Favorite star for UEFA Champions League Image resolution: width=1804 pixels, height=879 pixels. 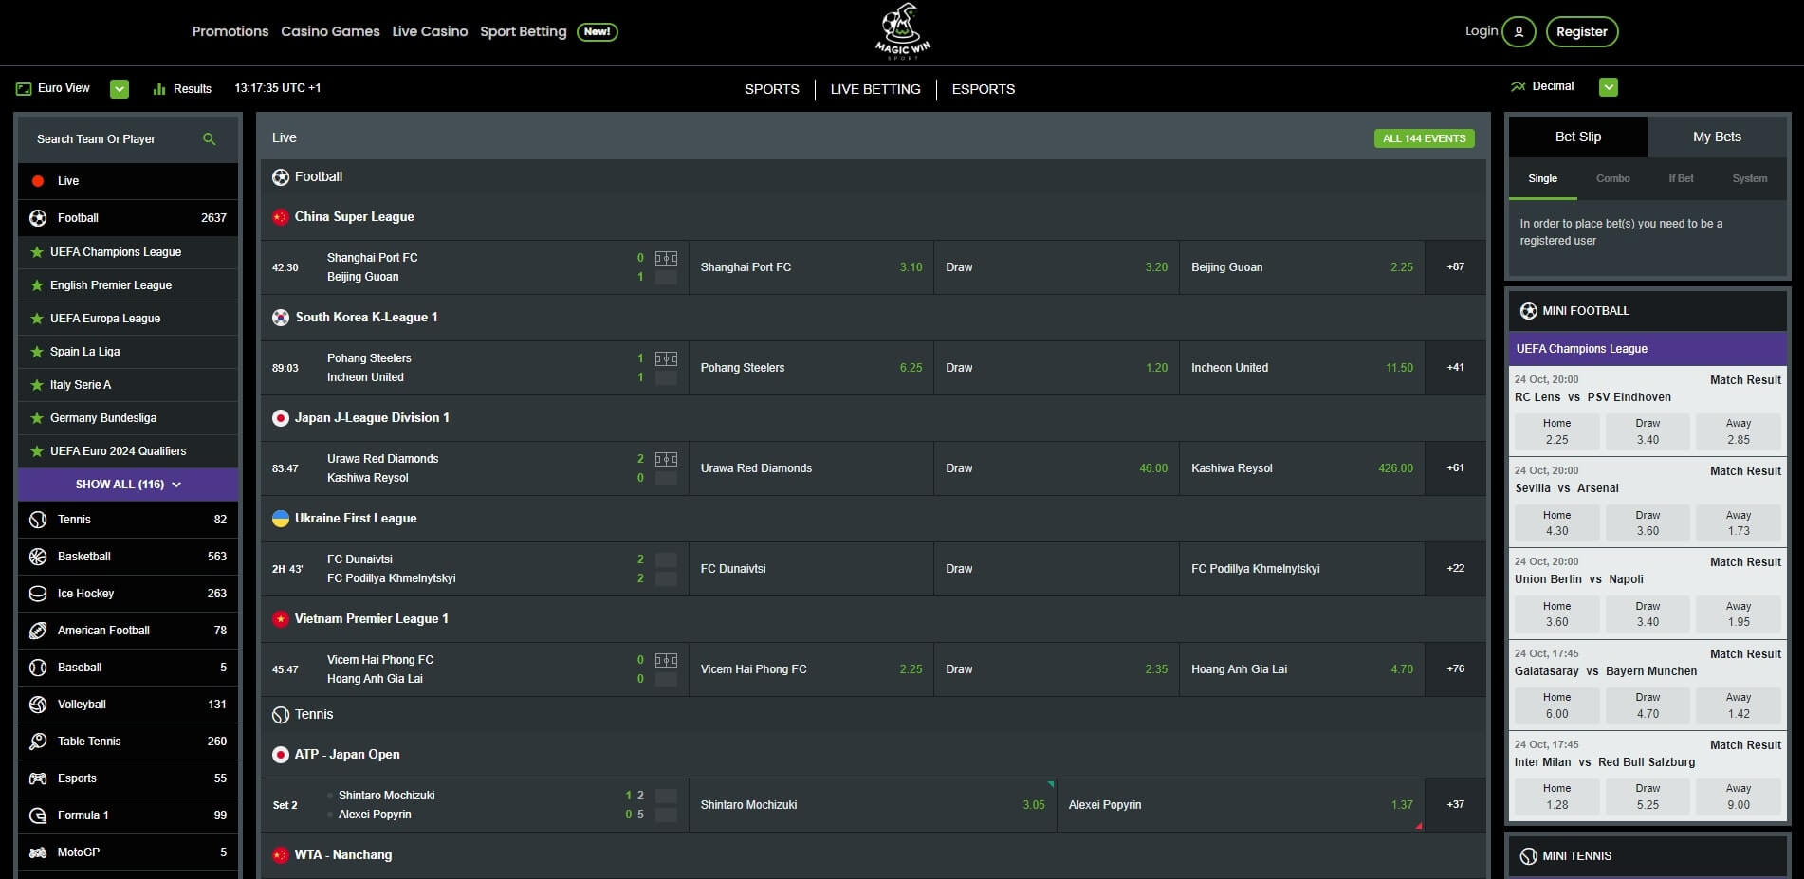pos(37,252)
